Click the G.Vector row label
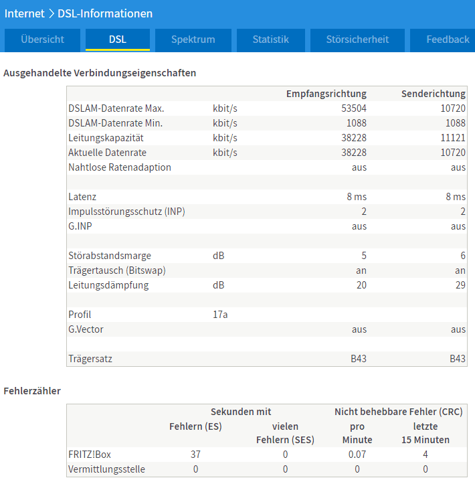475x482 pixels. 86,329
